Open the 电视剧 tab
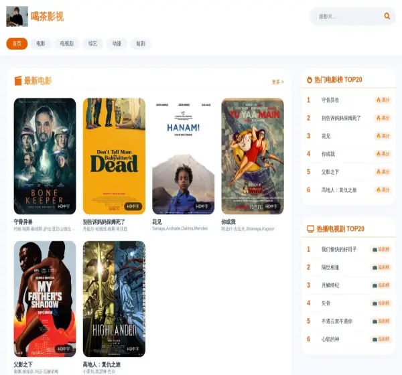402x375 pixels. 66,44
